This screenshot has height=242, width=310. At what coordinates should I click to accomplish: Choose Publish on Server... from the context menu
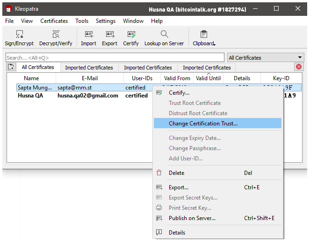tap(217, 218)
